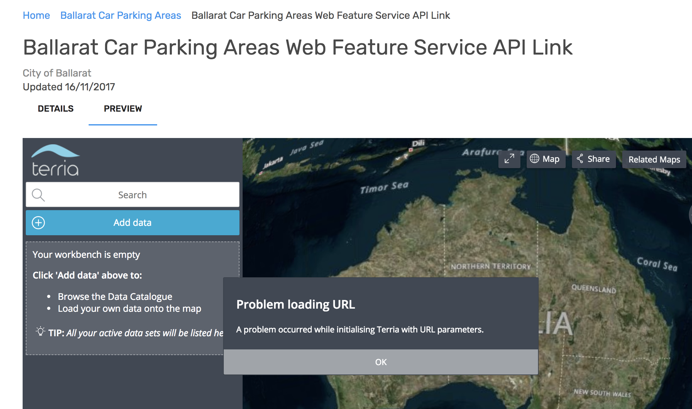The image size is (692, 409).
Task: Select the PREVIEW tab
Action: coord(123,109)
